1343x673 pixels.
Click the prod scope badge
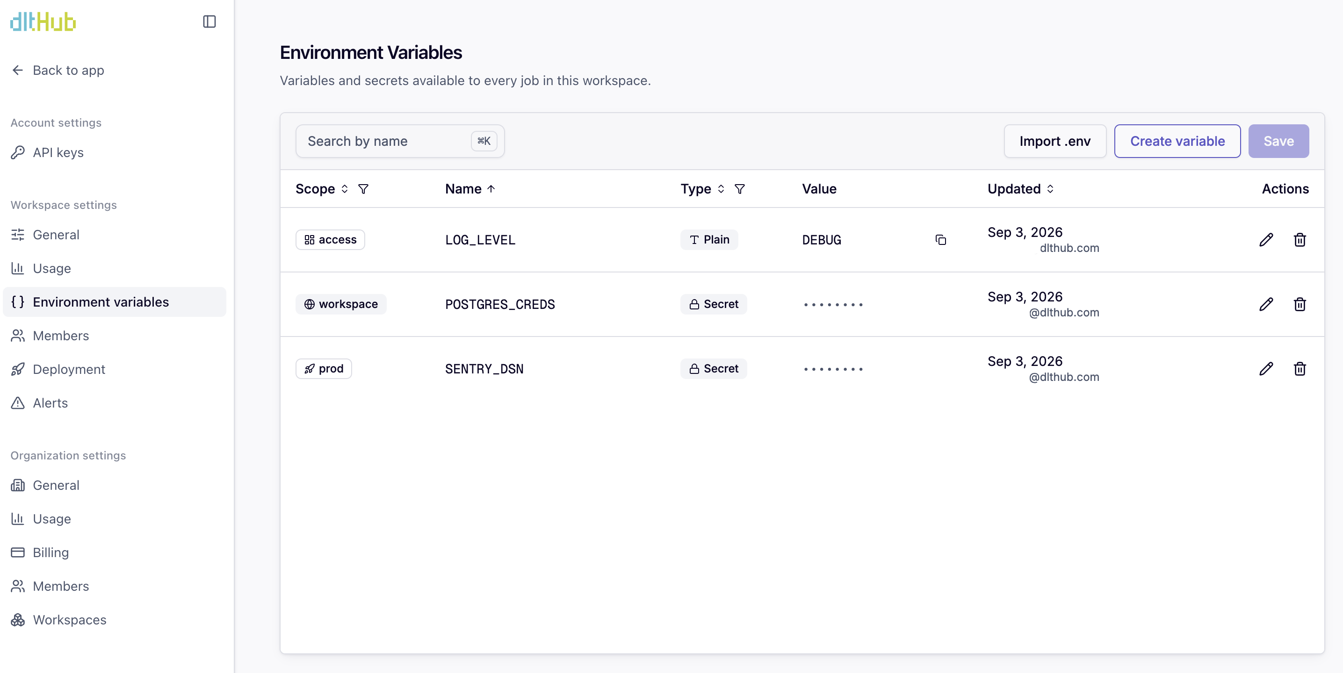point(324,369)
